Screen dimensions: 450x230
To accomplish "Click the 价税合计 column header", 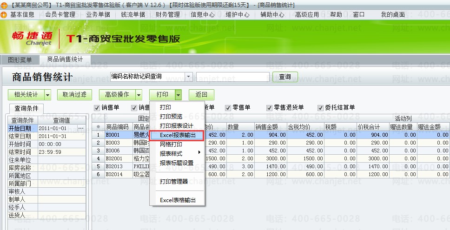I will [x=373, y=127].
